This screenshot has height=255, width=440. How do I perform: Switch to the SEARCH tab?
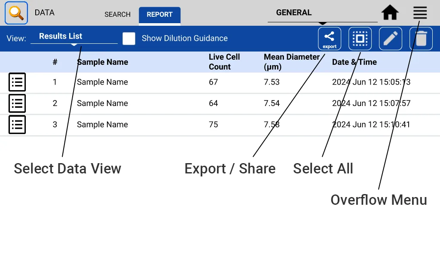point(117,15)
